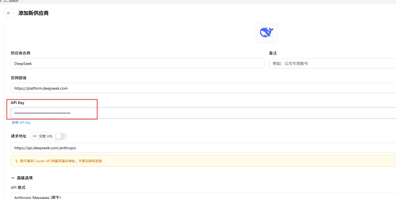Edit the 官网链接 field with platform.deepseek.com
This screenshot has height=199, width=396.
click(x=203, y=88)
